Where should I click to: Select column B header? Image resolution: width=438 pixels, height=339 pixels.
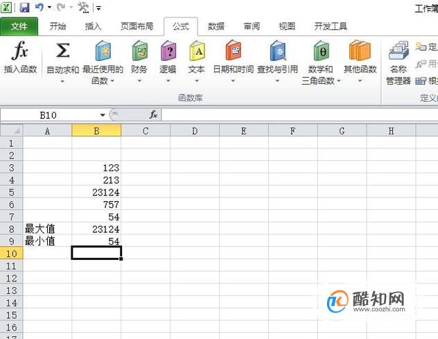[96, 130]
